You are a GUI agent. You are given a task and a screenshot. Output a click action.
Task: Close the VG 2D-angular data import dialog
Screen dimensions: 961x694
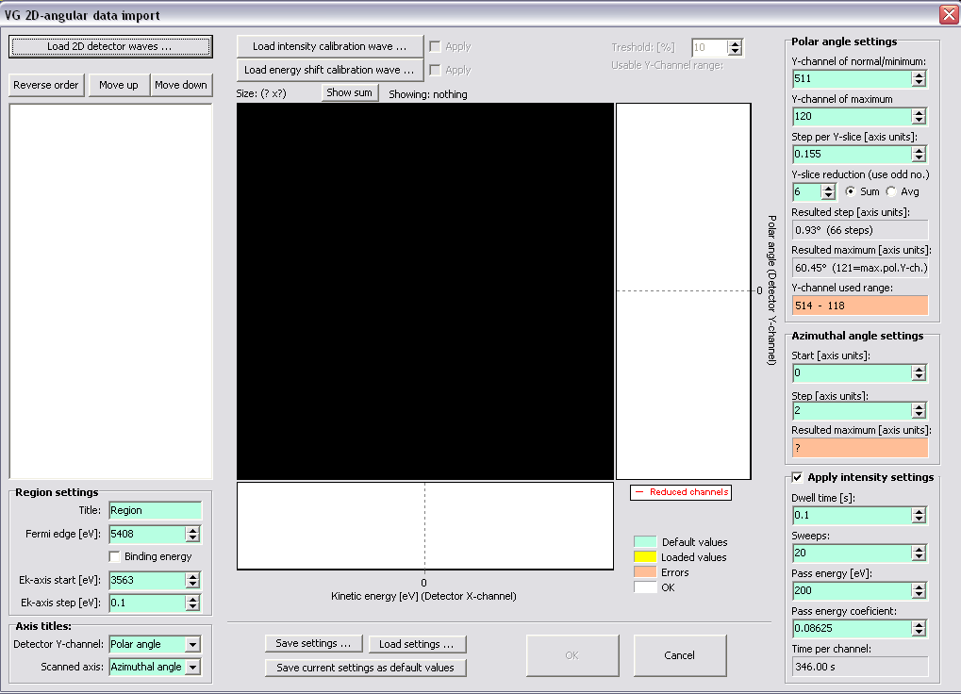pos(949,14)
